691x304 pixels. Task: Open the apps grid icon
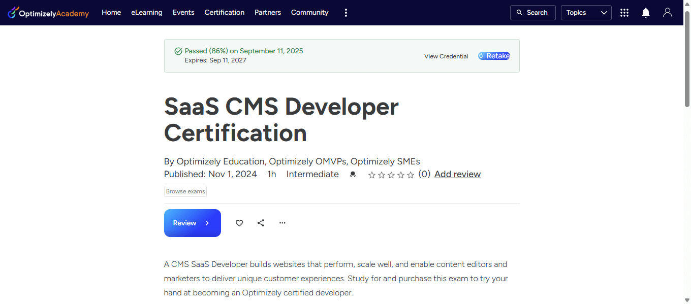click(624, 13)
